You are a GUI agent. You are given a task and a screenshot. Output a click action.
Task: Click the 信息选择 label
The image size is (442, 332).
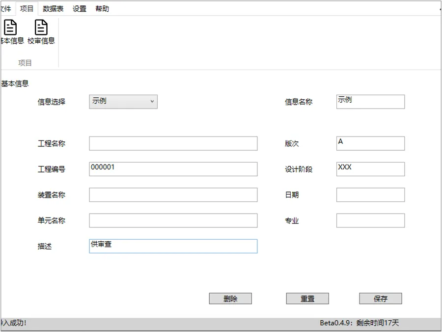pos(52,102)
